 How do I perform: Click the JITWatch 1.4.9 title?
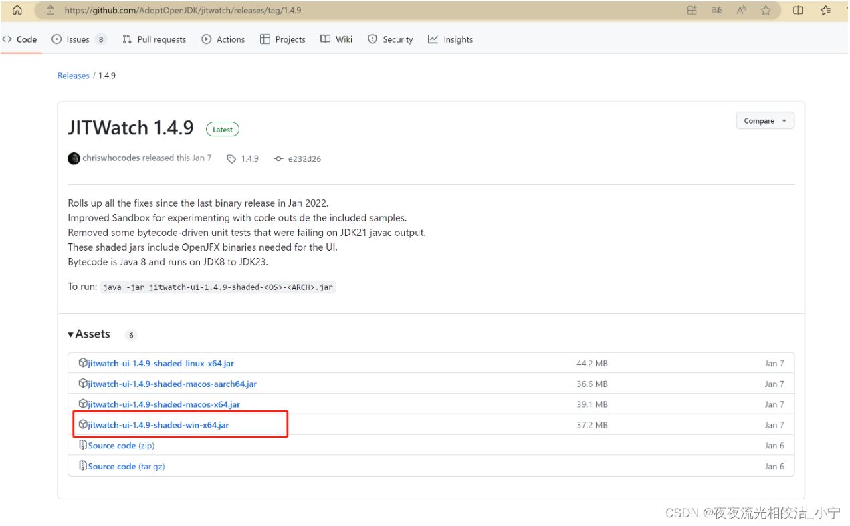130,128
